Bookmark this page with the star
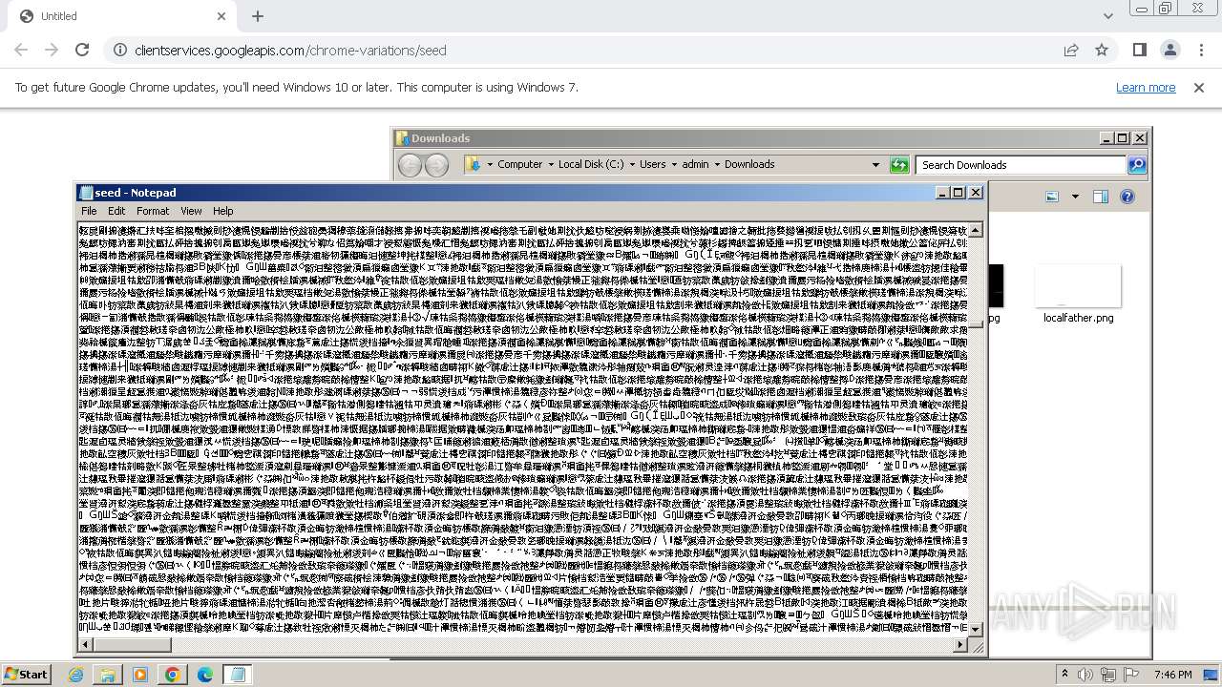The image size is (1222, 687). pyautogui.click(x=1102, y=50)
